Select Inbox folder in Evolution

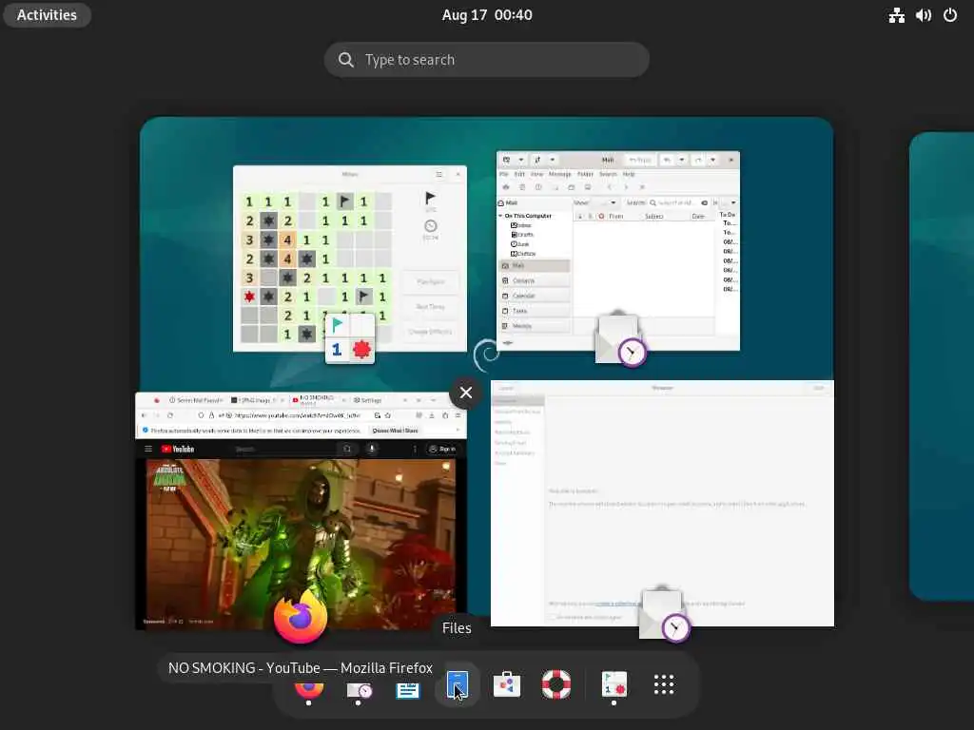point(521,225)
